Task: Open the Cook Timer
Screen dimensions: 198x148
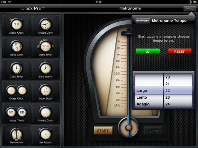Action: [x=16, y=69]
